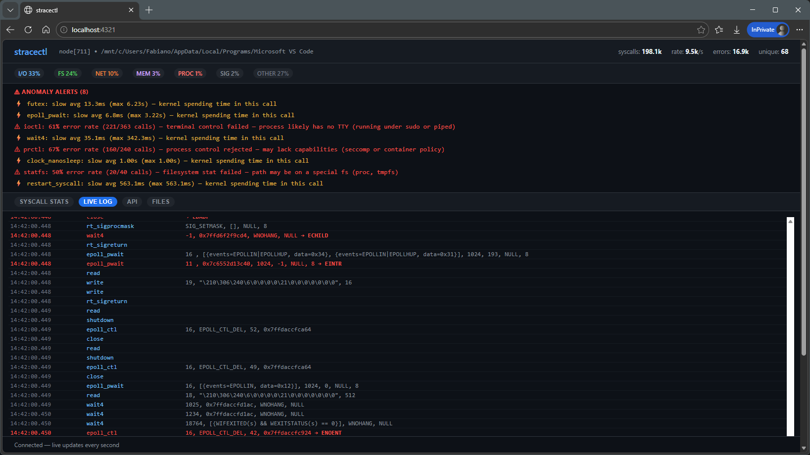Expand the epoll_pwait anomaly alert
The width and height of the screenshot is (810, 455).
pos(159,115)
